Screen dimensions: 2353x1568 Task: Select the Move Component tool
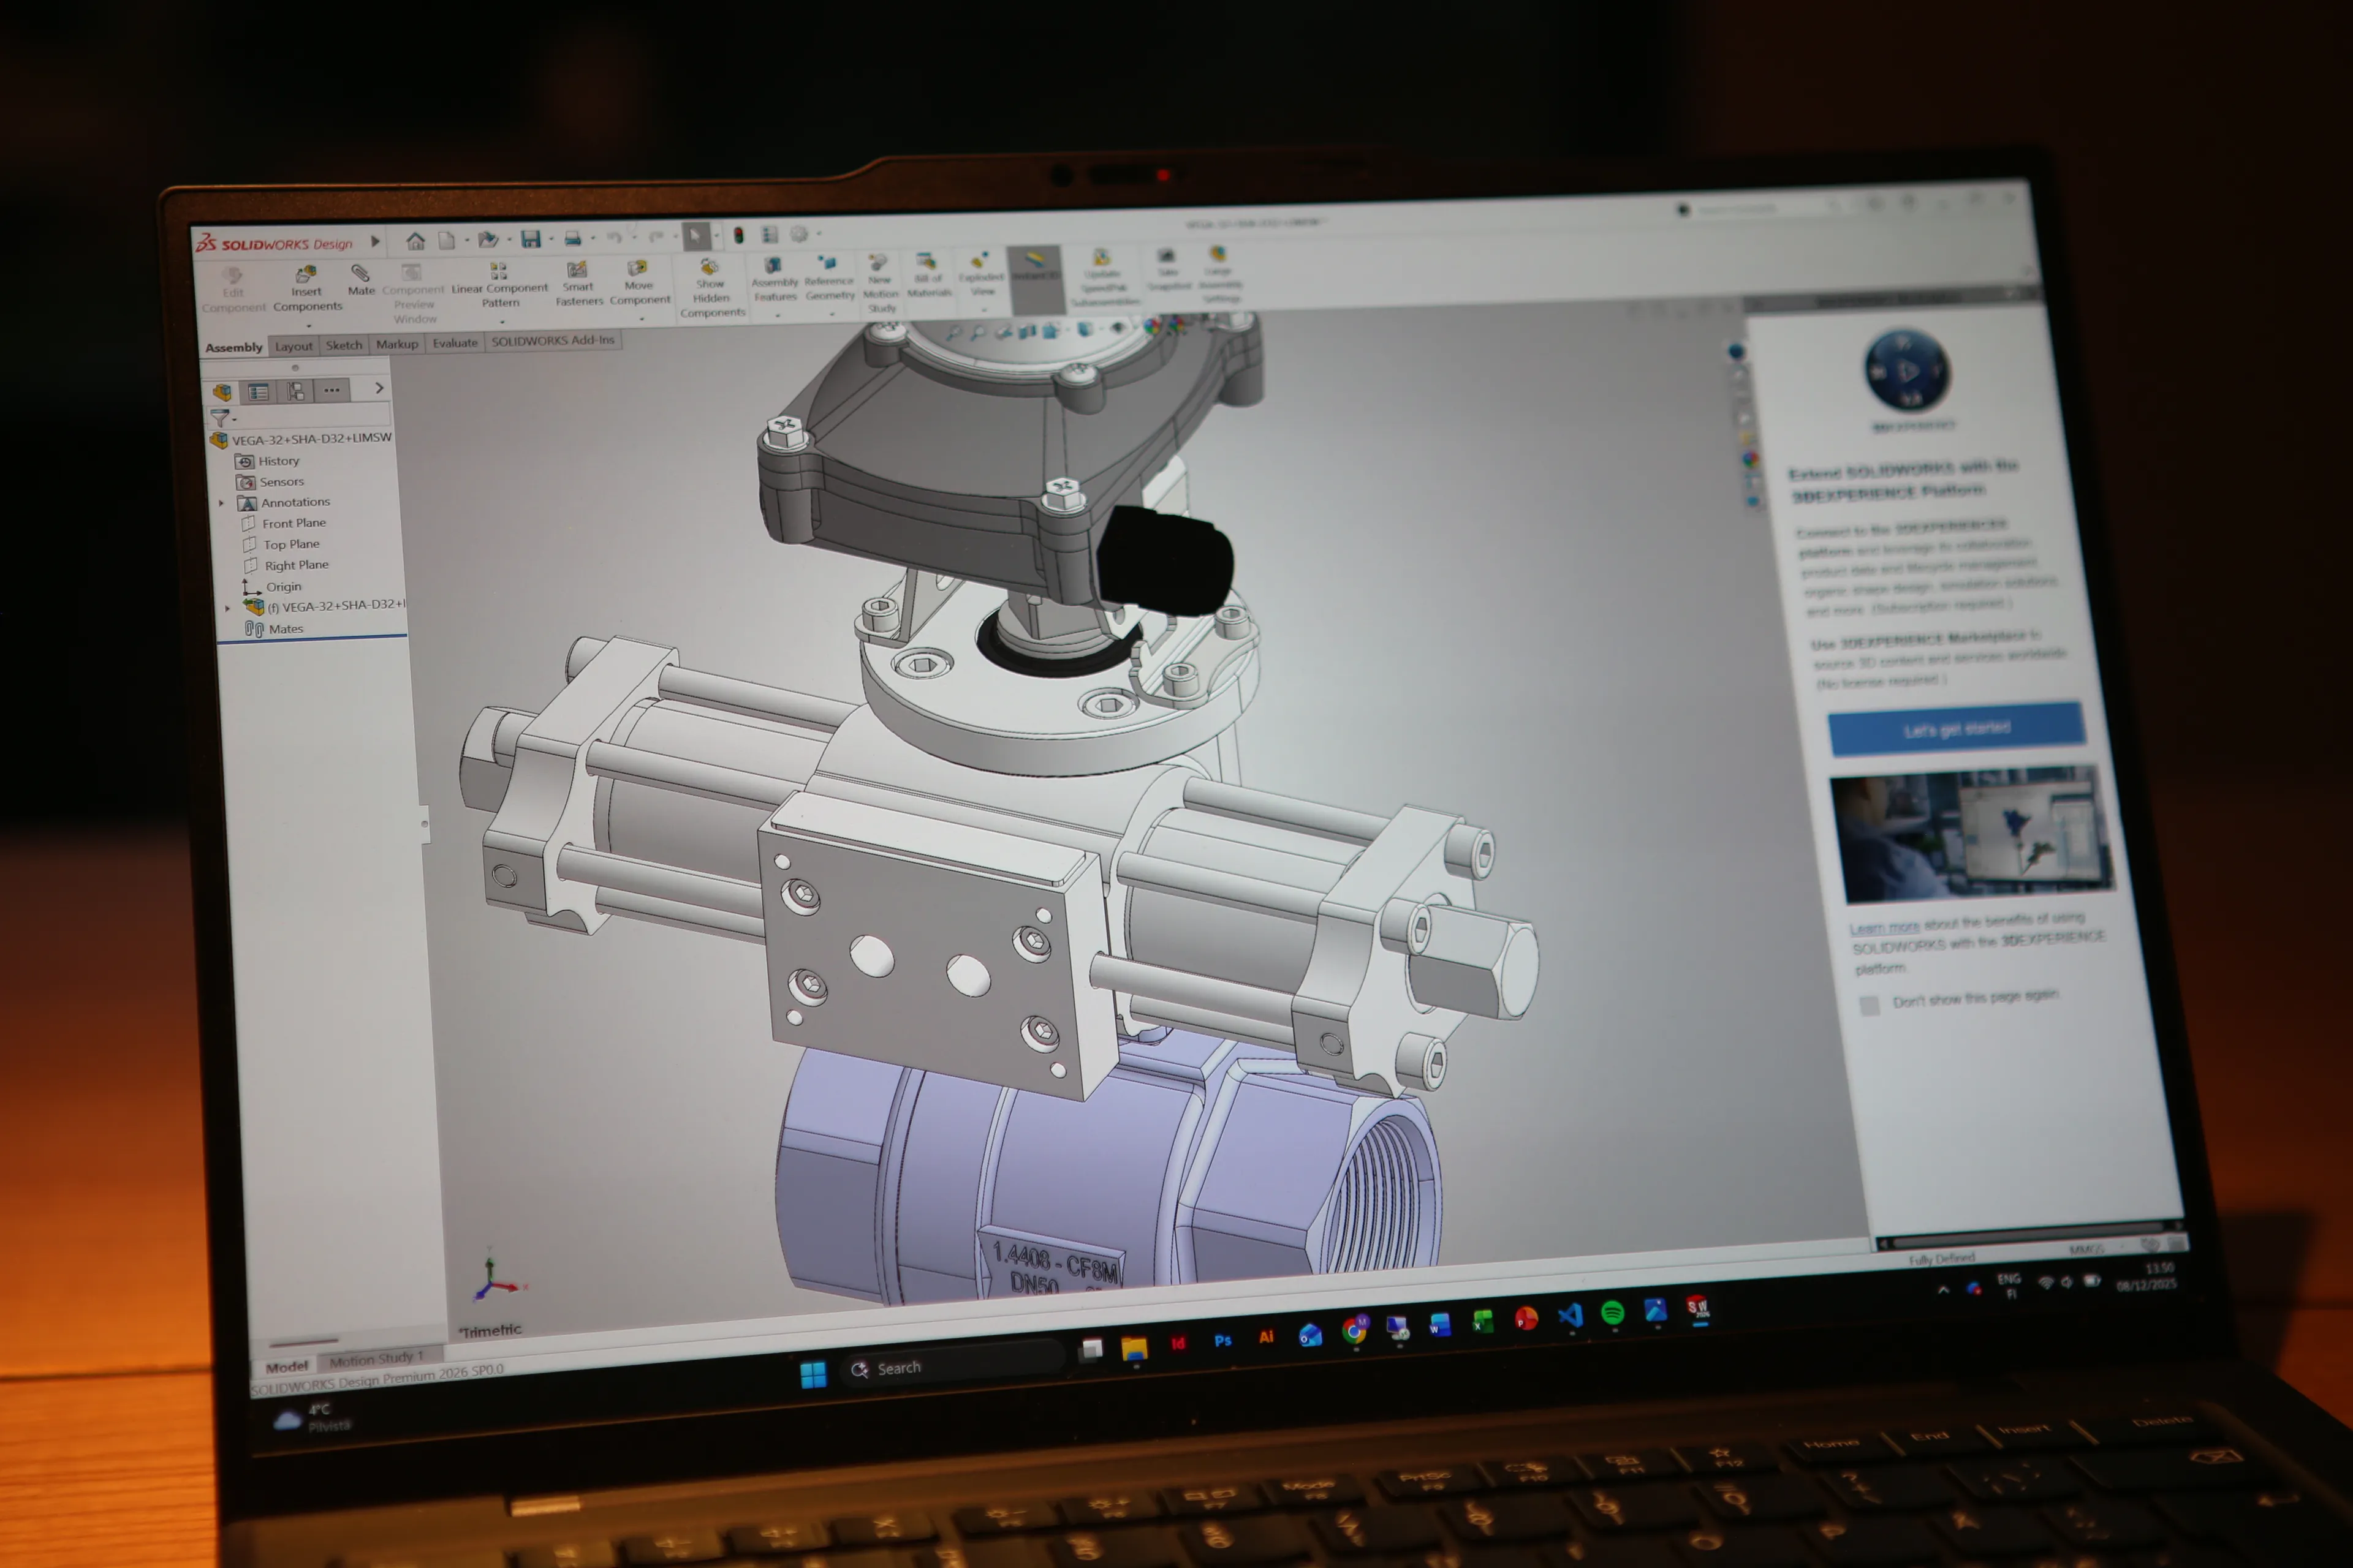tap(639, 280)
